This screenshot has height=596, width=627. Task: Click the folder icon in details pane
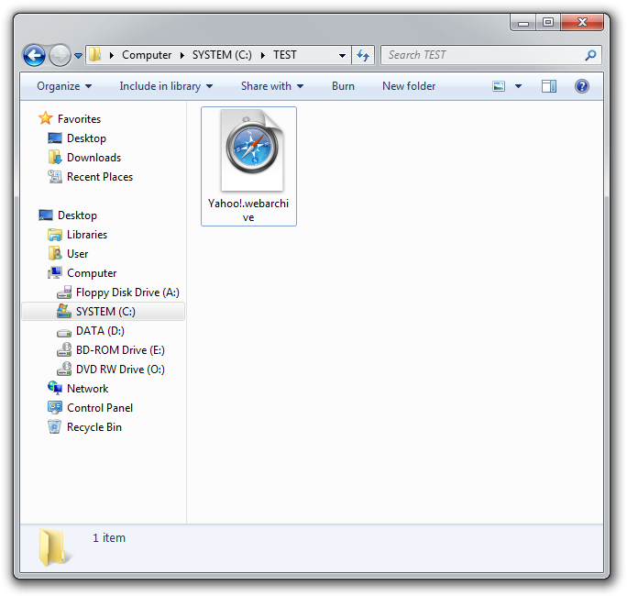(x=53, y=547)
